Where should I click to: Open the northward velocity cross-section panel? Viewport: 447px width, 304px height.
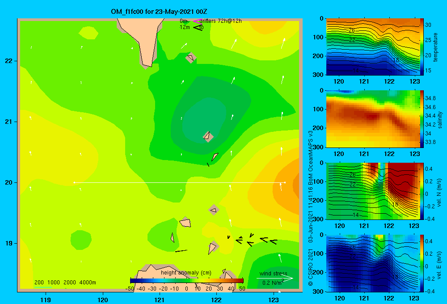tap(373, 191)
